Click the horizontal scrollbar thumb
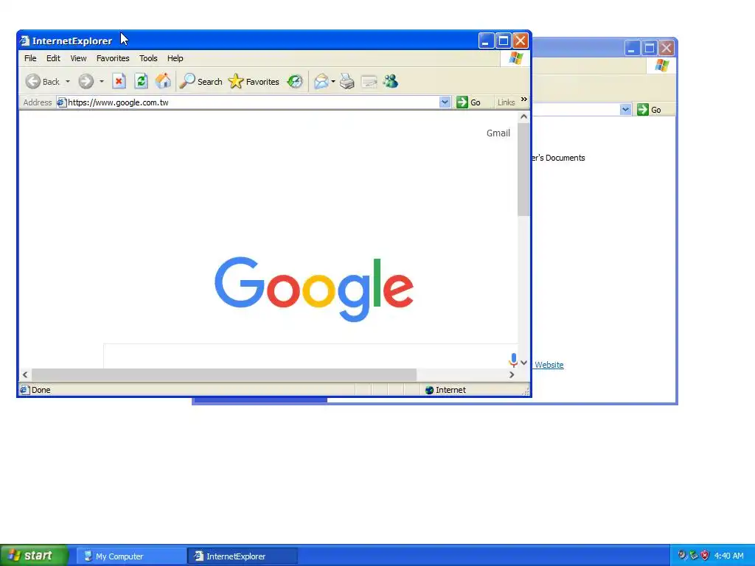This screenshot has height=566, width=755. 224,374
